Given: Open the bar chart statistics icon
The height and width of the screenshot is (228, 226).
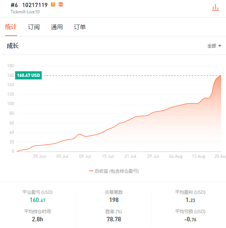Looking at the screenshot, I should [216, 7].
